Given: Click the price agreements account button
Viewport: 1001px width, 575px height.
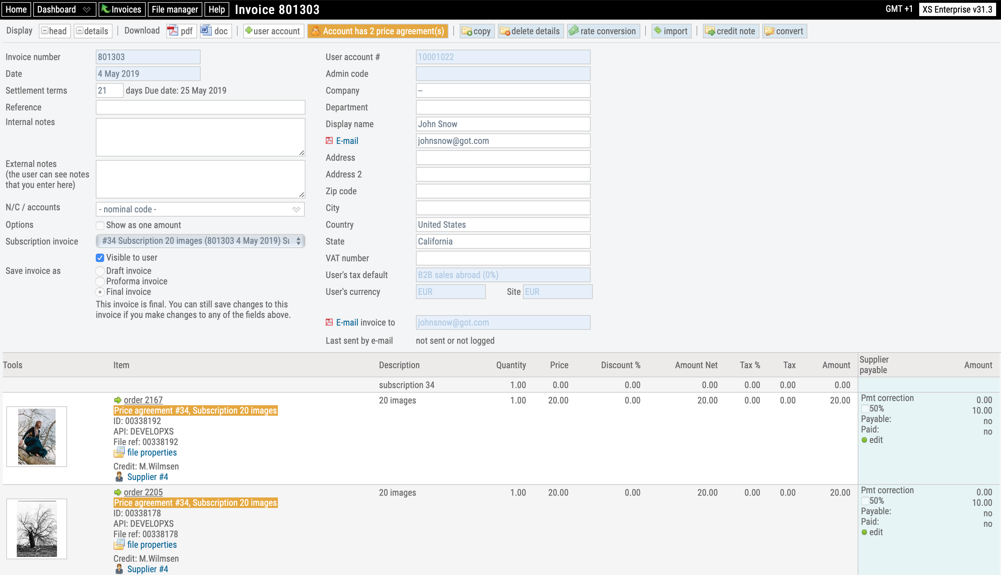Looking at the screenshot, I should pyautogui.click(x=377, y=31).
